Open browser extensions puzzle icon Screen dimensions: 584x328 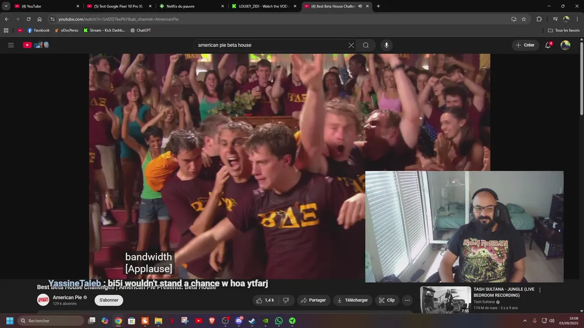539,19
